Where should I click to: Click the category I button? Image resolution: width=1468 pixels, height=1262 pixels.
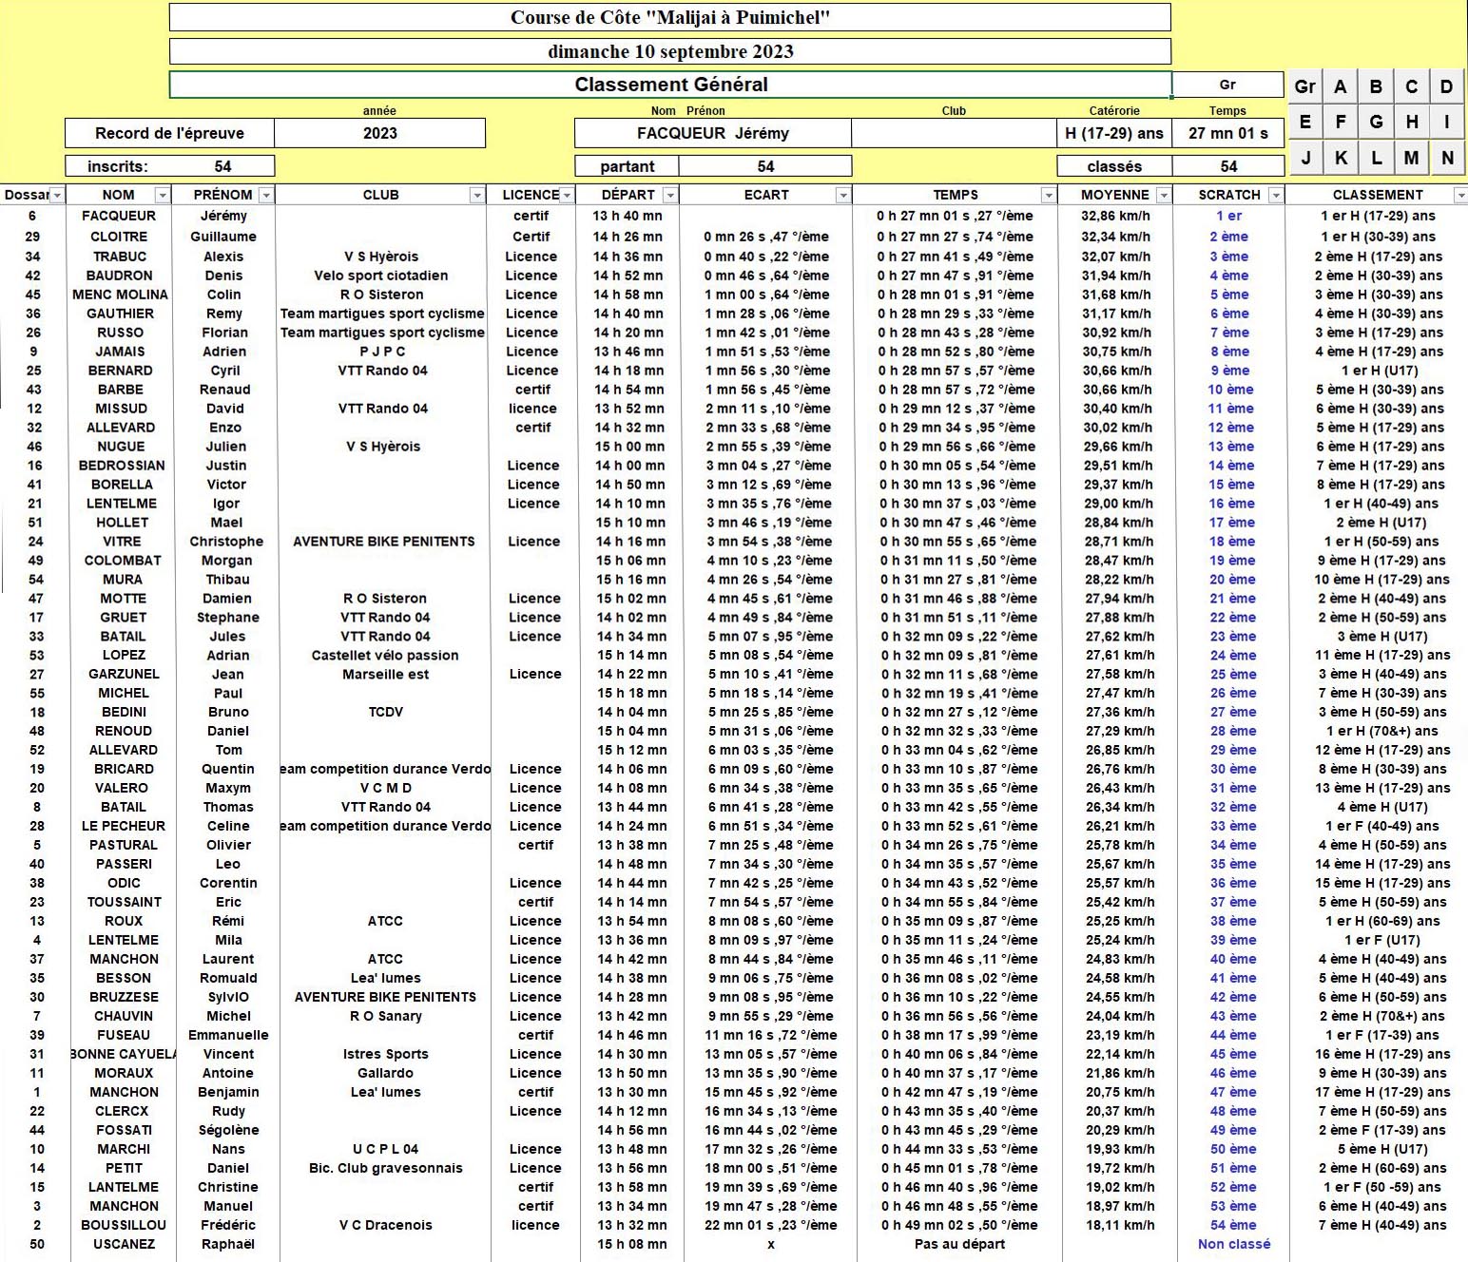1446,122
